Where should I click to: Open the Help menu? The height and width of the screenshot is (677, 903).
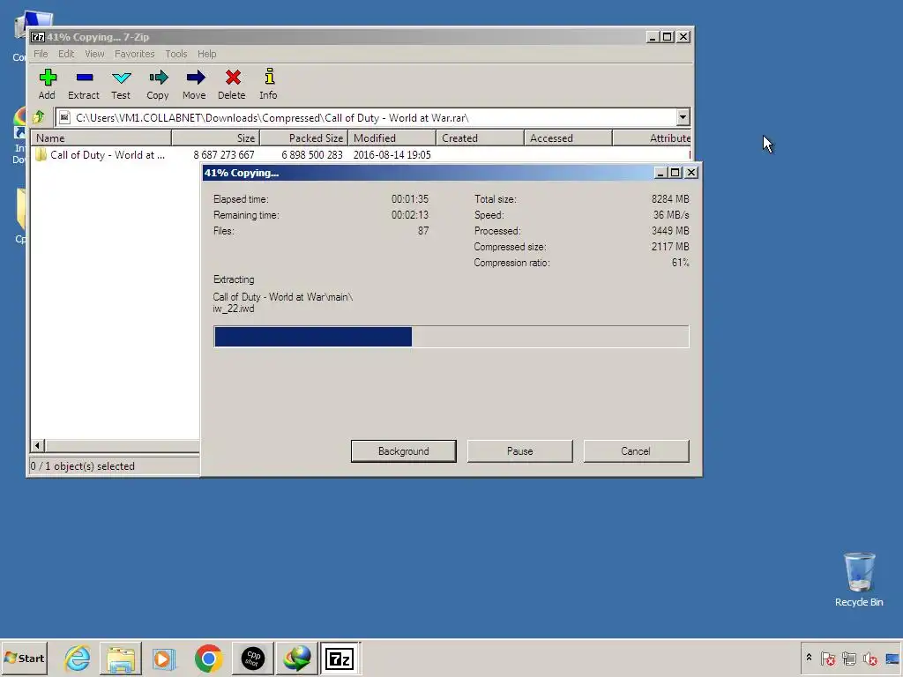tap(206, 54)
